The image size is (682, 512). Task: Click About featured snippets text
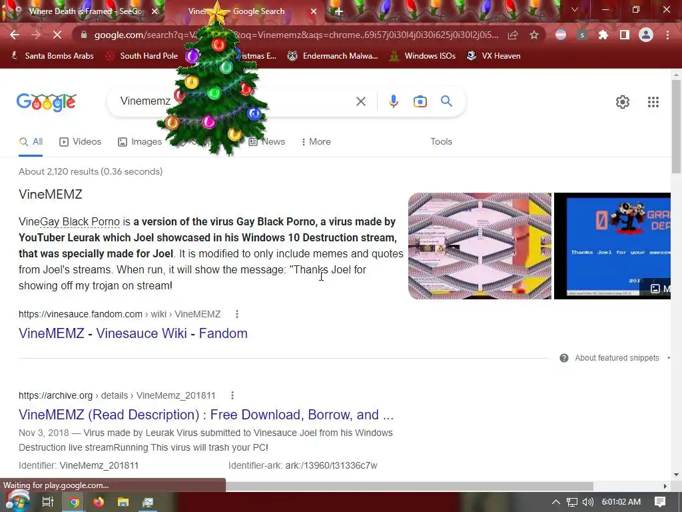617,358
